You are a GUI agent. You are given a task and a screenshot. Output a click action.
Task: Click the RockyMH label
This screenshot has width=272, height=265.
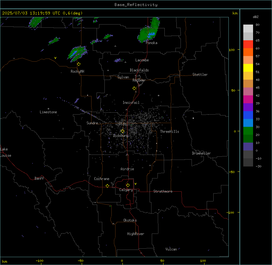77,71
